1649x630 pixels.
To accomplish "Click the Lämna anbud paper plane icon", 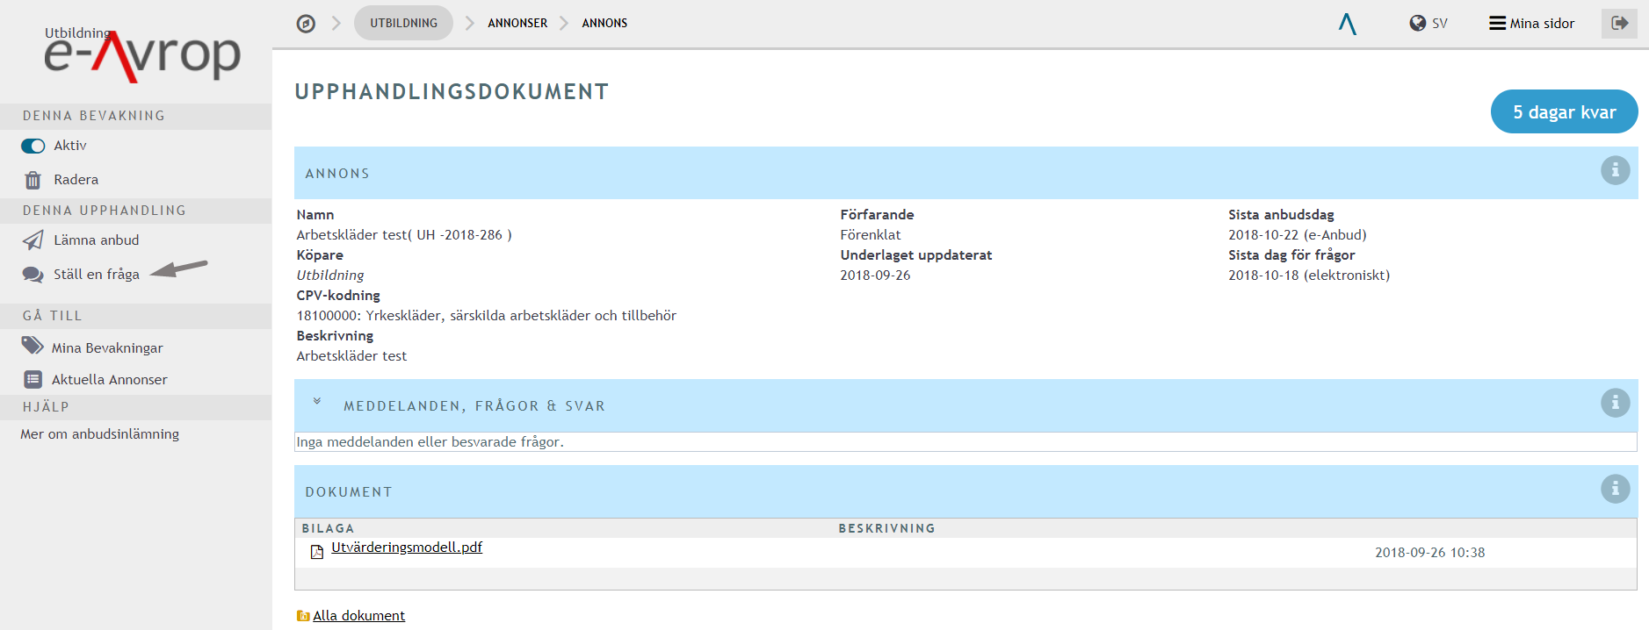I will point(33,240).
